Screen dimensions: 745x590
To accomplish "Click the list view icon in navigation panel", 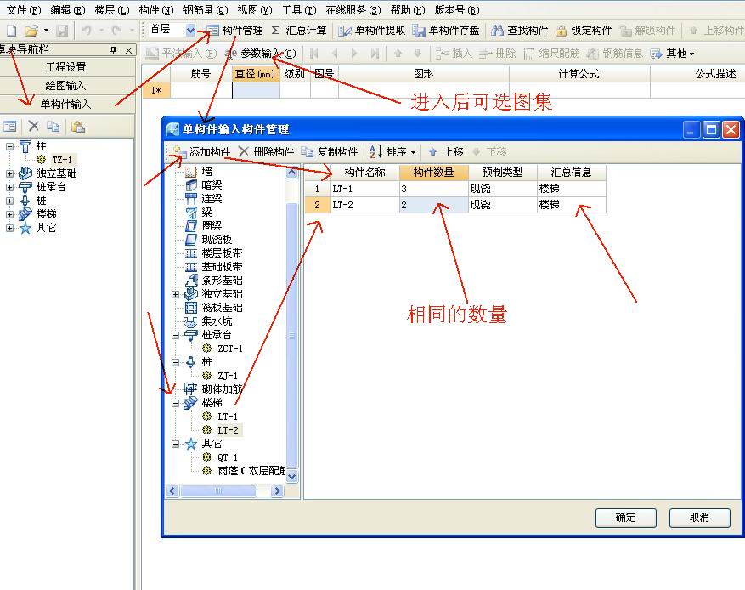I will (10, 126).
